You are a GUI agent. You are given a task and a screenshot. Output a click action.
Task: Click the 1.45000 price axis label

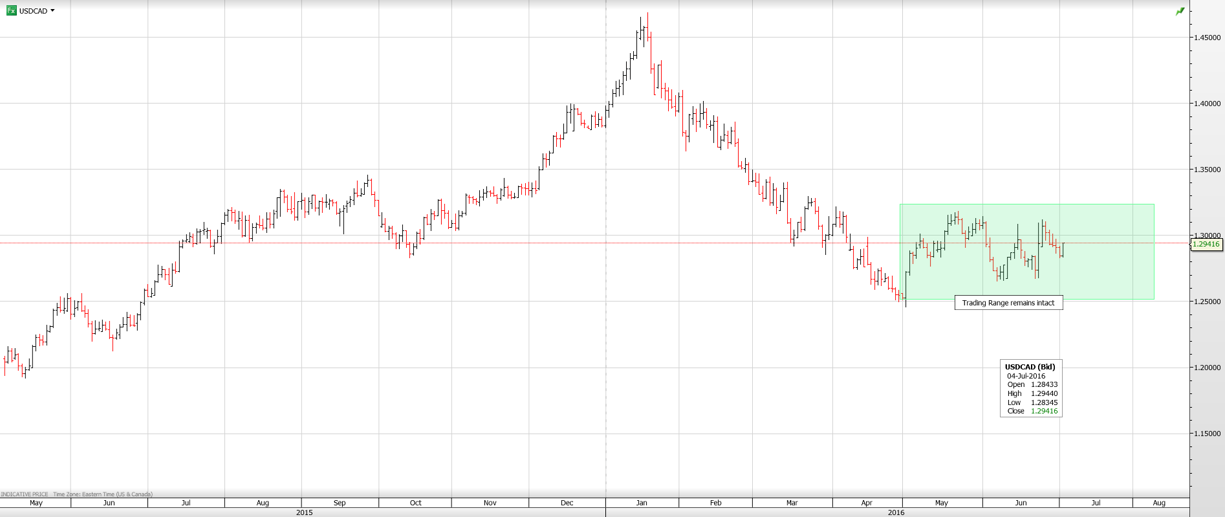(x=1207, y=38)
